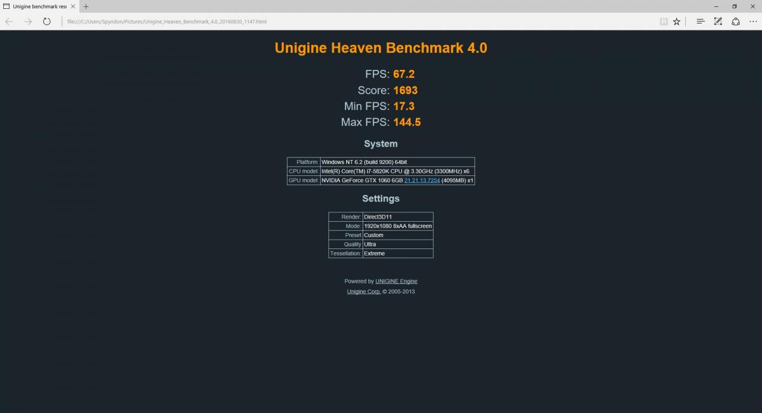762x413 pixels.
Task: Make a web note with the pen icon
Action: point(718,21)
